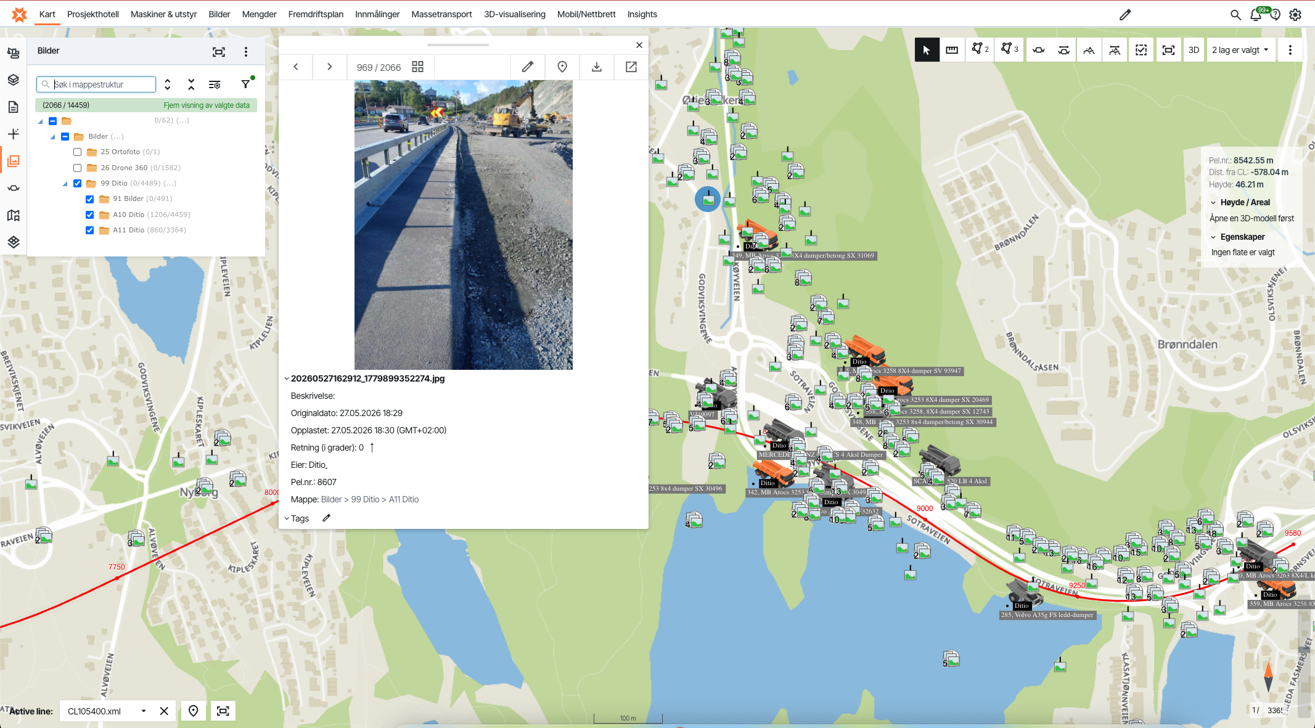Switch to photo grid view

coord(417,67)
